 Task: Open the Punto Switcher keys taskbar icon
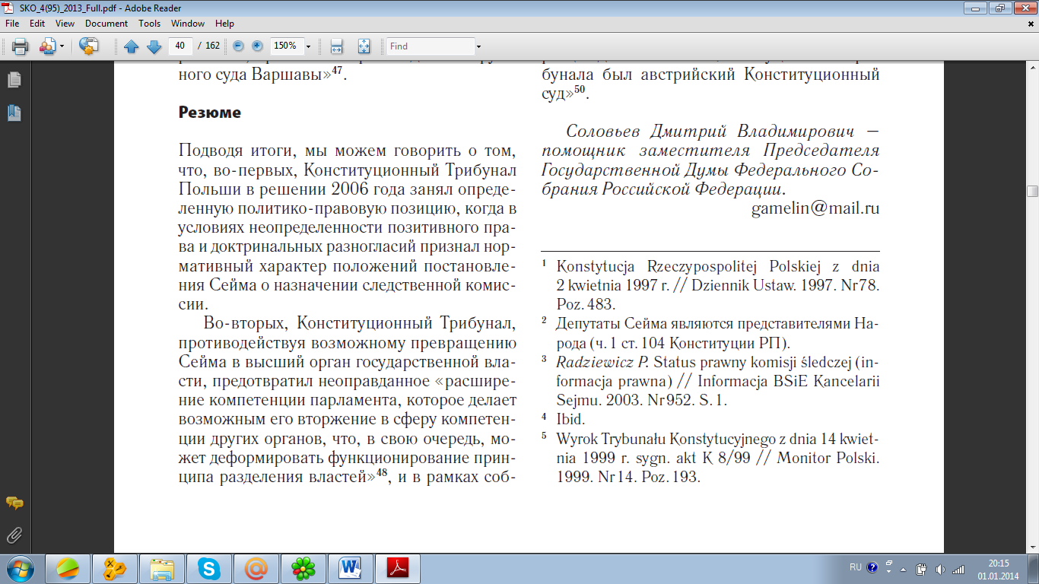pos(115,568)
